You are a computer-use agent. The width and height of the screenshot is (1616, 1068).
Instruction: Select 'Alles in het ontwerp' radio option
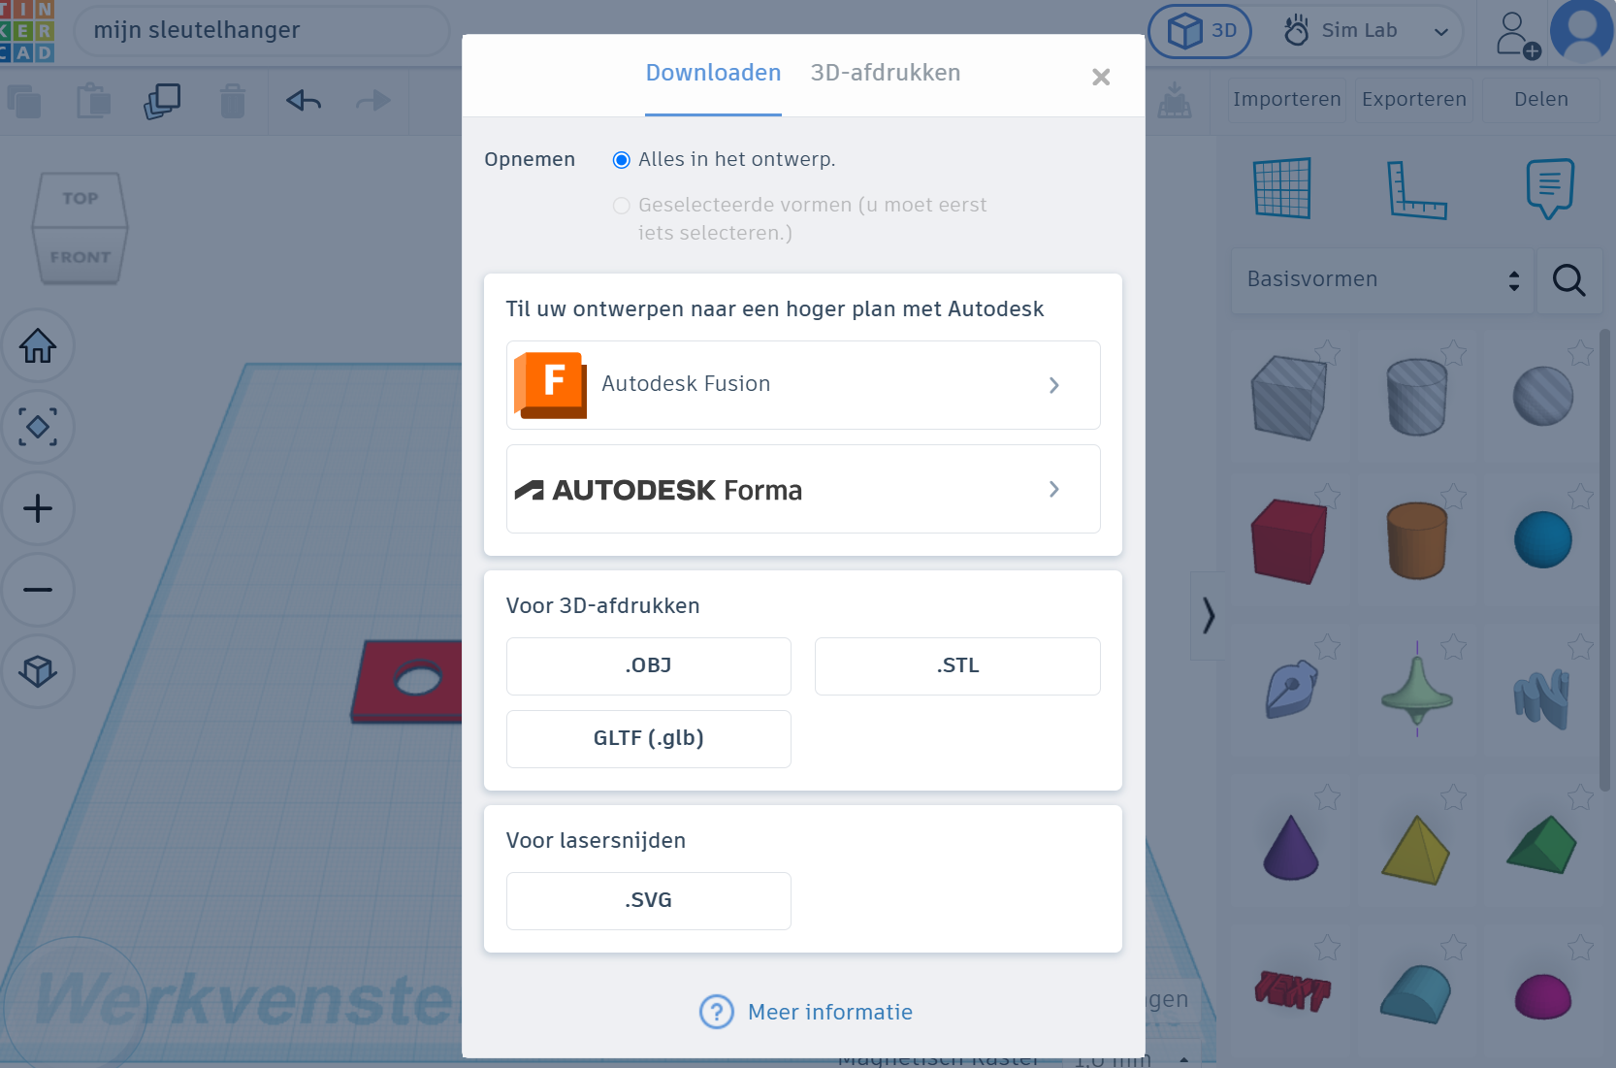pos(622,160)
